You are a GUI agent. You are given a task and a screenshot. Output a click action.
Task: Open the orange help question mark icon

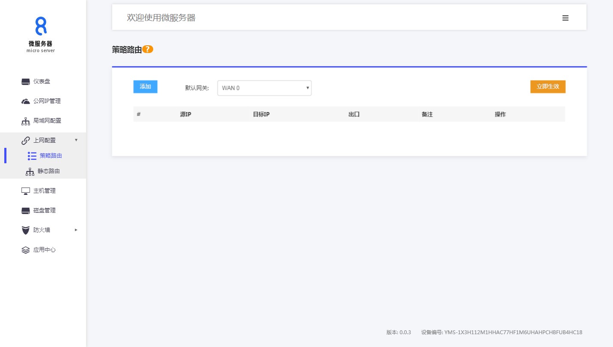click(x=148, y=50)
